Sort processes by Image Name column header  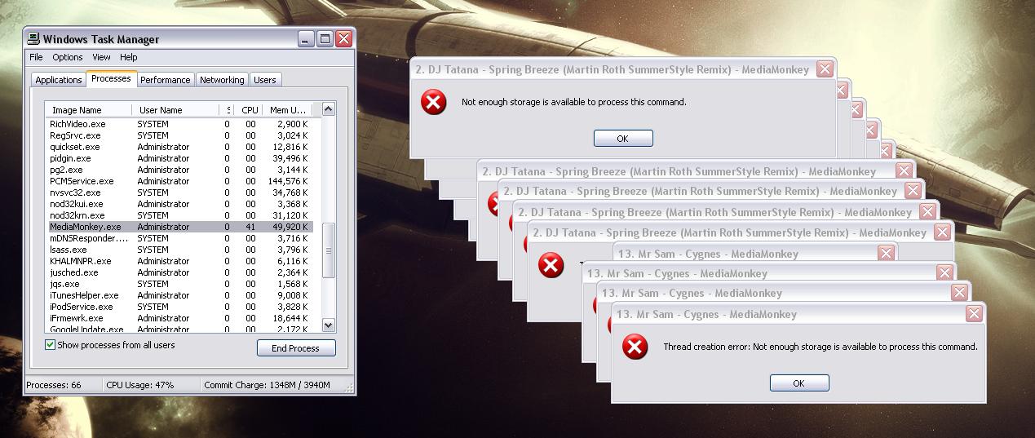click(x=88, y=110)
